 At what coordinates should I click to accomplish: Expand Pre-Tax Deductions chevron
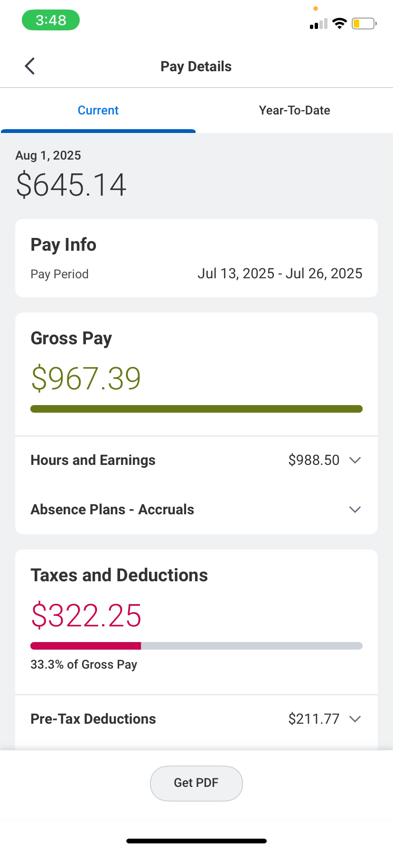pos(355,719)
